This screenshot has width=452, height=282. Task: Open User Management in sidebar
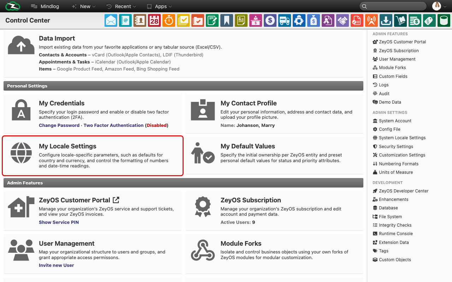[x=394, y=59]
